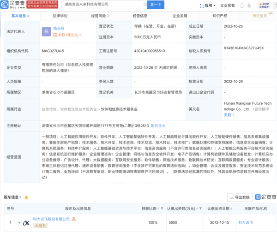Click the 湖南省长沙市岳麓区 region value
Viewport: 277px width, 232px height.
pyautogui.click(x=58, y=92)
